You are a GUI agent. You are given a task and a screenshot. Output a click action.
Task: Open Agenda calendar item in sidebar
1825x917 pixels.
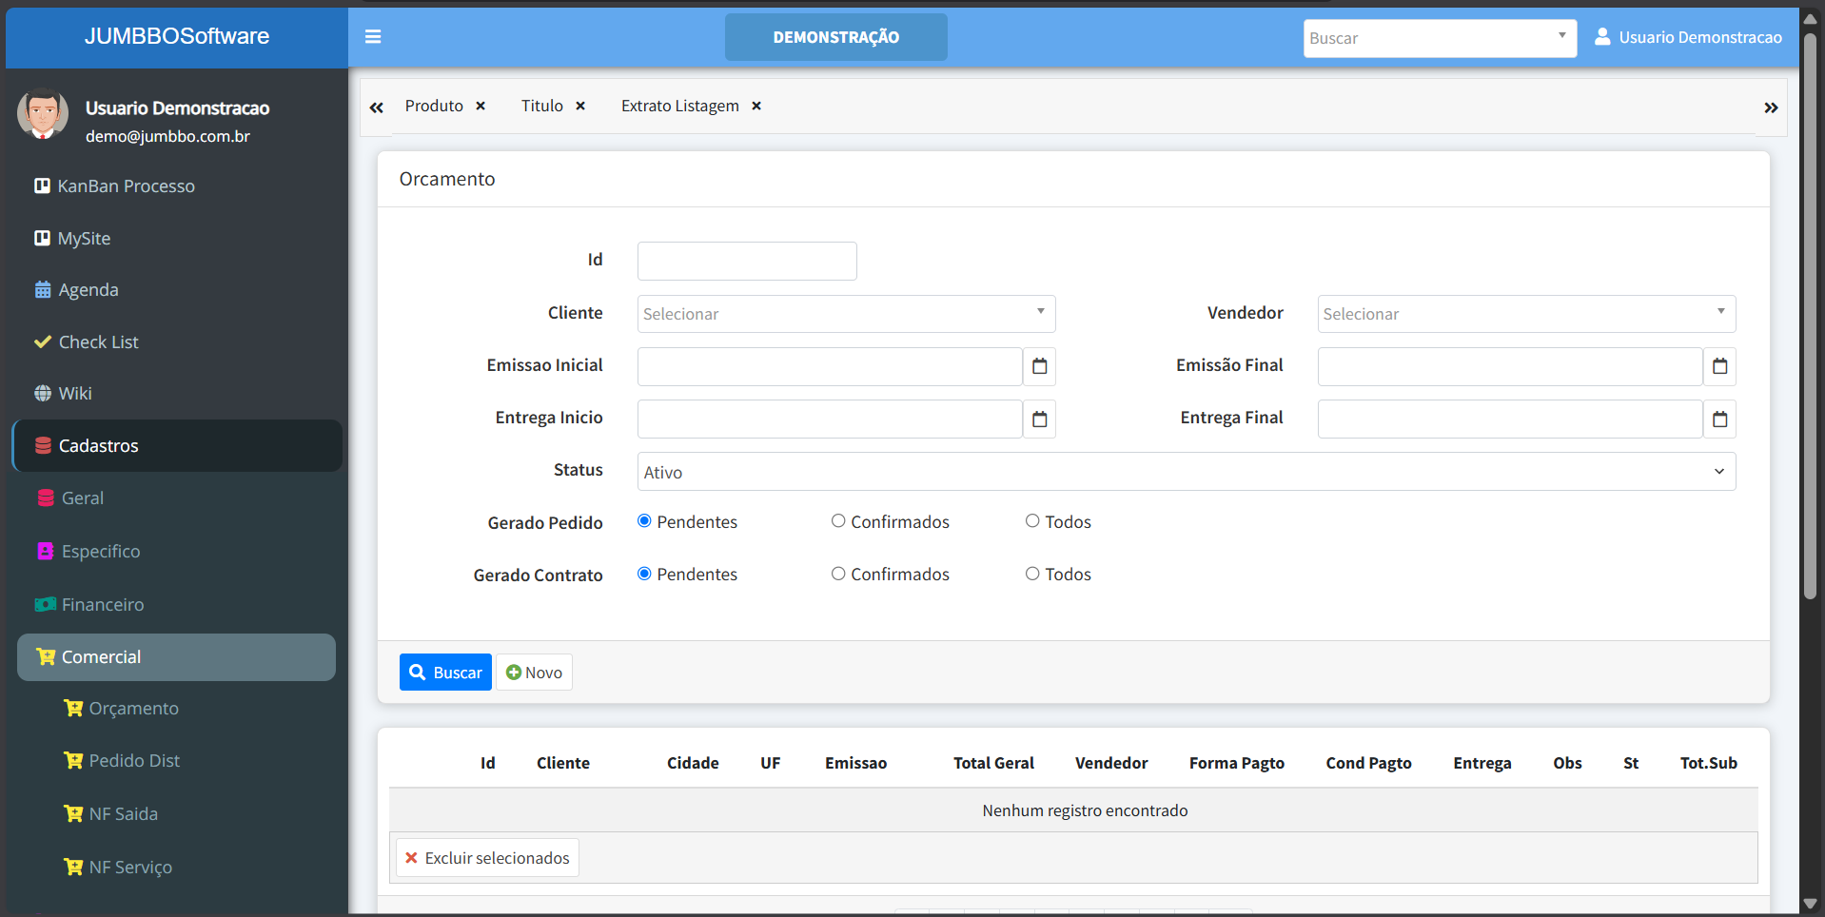pos(88,289)
